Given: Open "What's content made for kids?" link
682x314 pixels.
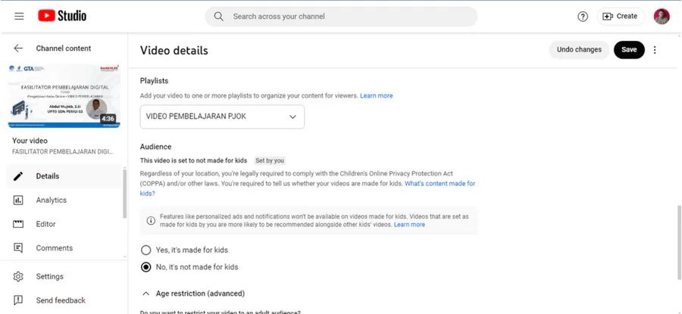Looking at the screenshot, I should click(x=440, y=184).
